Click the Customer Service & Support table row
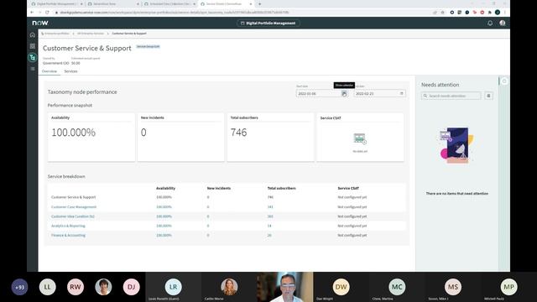 pos(227,197)
